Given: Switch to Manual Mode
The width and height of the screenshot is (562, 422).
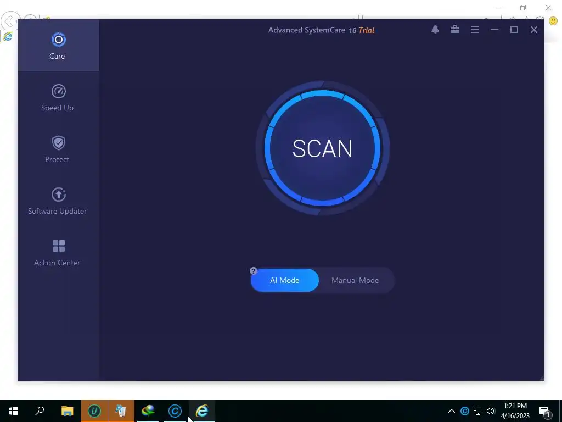Looking at the screenshot, I should (x=355, y=280).
